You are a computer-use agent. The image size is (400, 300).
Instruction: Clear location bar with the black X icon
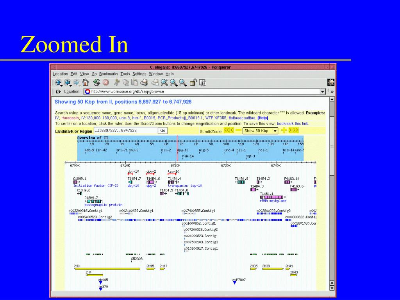pyautogui.click(x=58, y=91)
